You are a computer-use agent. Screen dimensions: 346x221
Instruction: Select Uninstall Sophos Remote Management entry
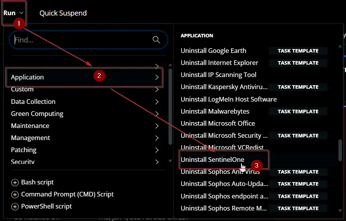[224, 208]
